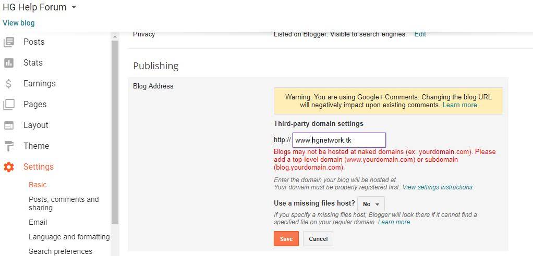The image size is (533, 256).
Task: Click the View settings instructions link
Action: [438, 187]
